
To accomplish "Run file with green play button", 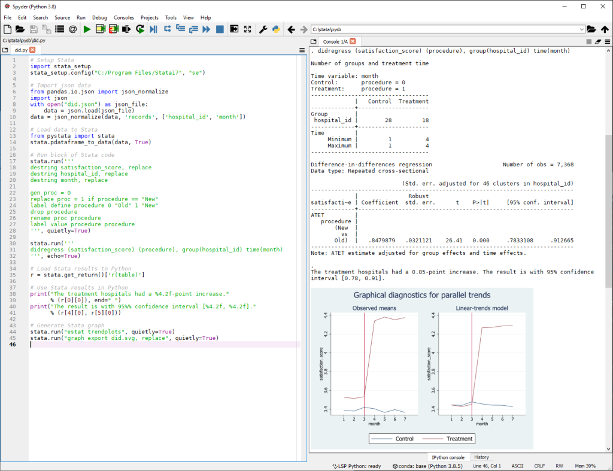I will click(x=87, y=29).
